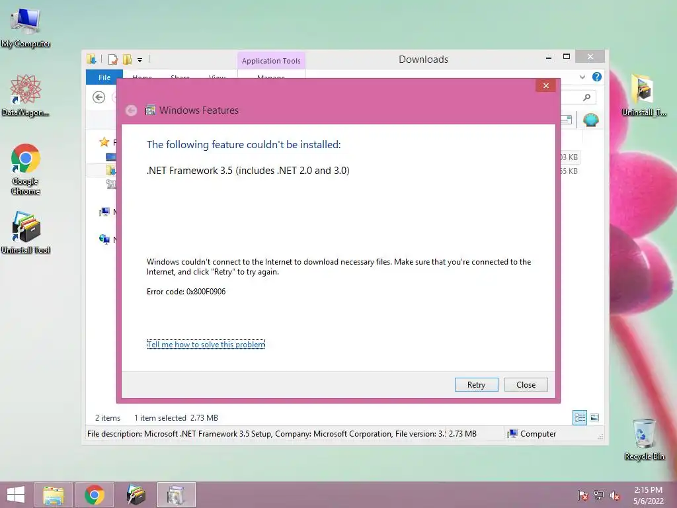Select Desktop icon under Favorites
Image resolution: width=677 pixels, height=508 pixels.
[110, 156]
